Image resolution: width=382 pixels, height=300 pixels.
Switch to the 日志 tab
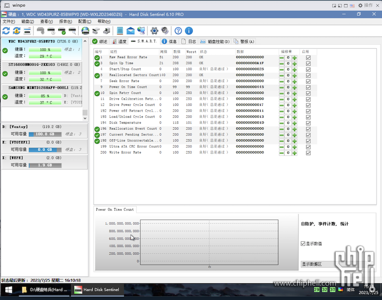point(189,41)
